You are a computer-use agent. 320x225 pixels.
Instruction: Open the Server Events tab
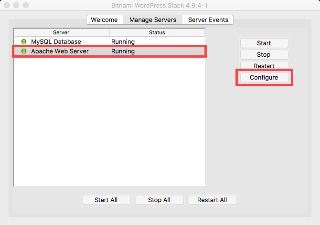208,20
